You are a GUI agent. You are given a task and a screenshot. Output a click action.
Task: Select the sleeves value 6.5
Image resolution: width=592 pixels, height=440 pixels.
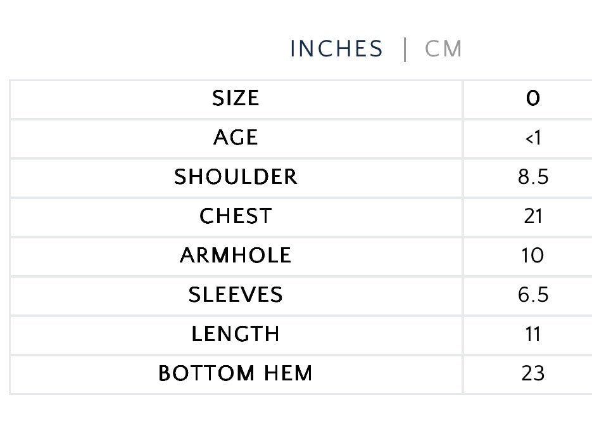point(533,295)
